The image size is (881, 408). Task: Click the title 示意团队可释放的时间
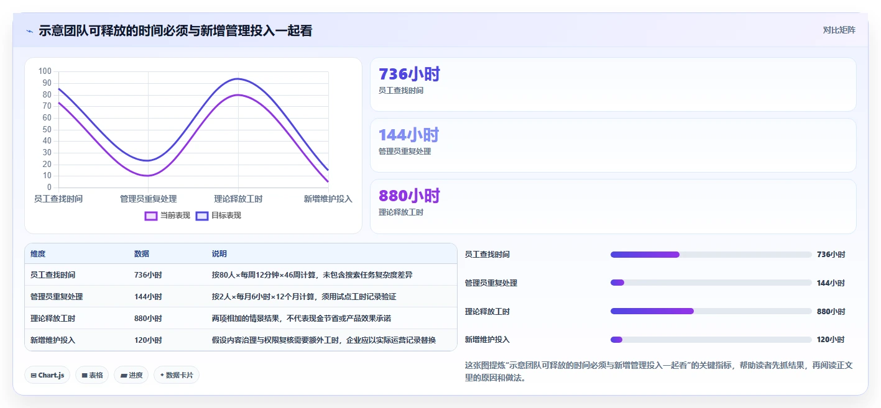click(x=175, y=30)
